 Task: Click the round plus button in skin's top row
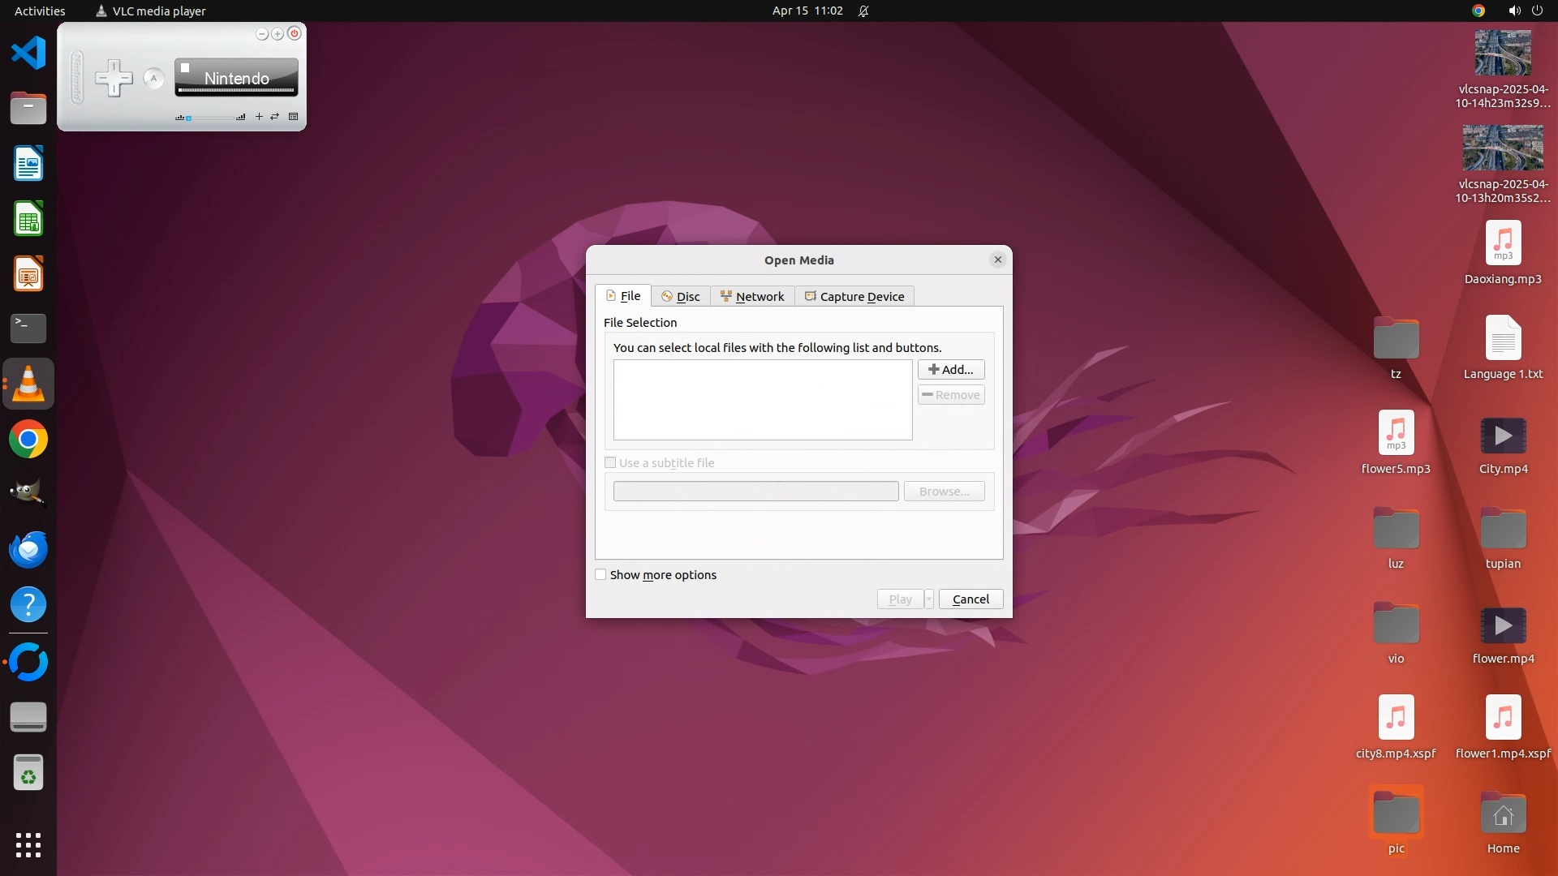tap(278, 33)
